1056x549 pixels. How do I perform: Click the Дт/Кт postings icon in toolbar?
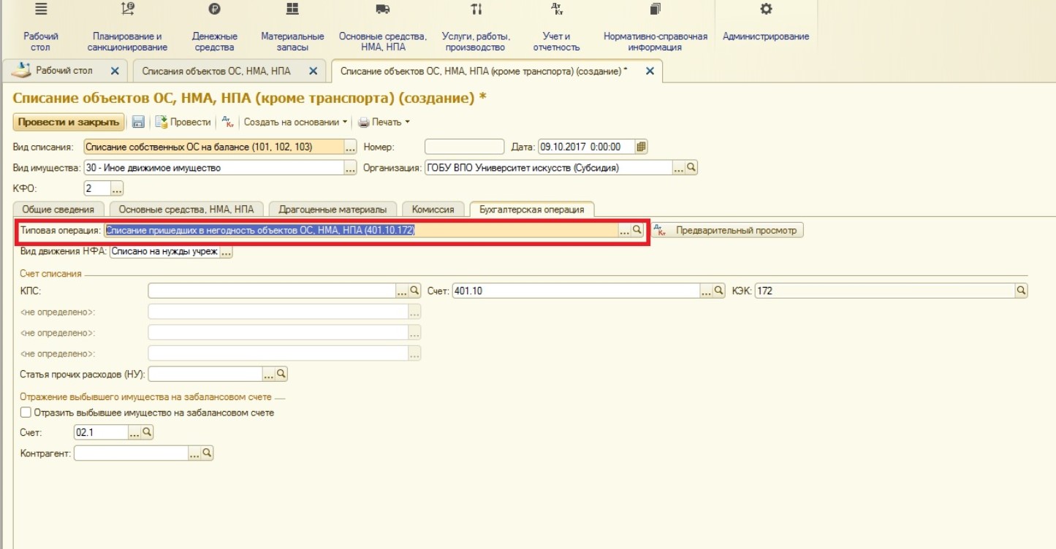pos(227,122)
